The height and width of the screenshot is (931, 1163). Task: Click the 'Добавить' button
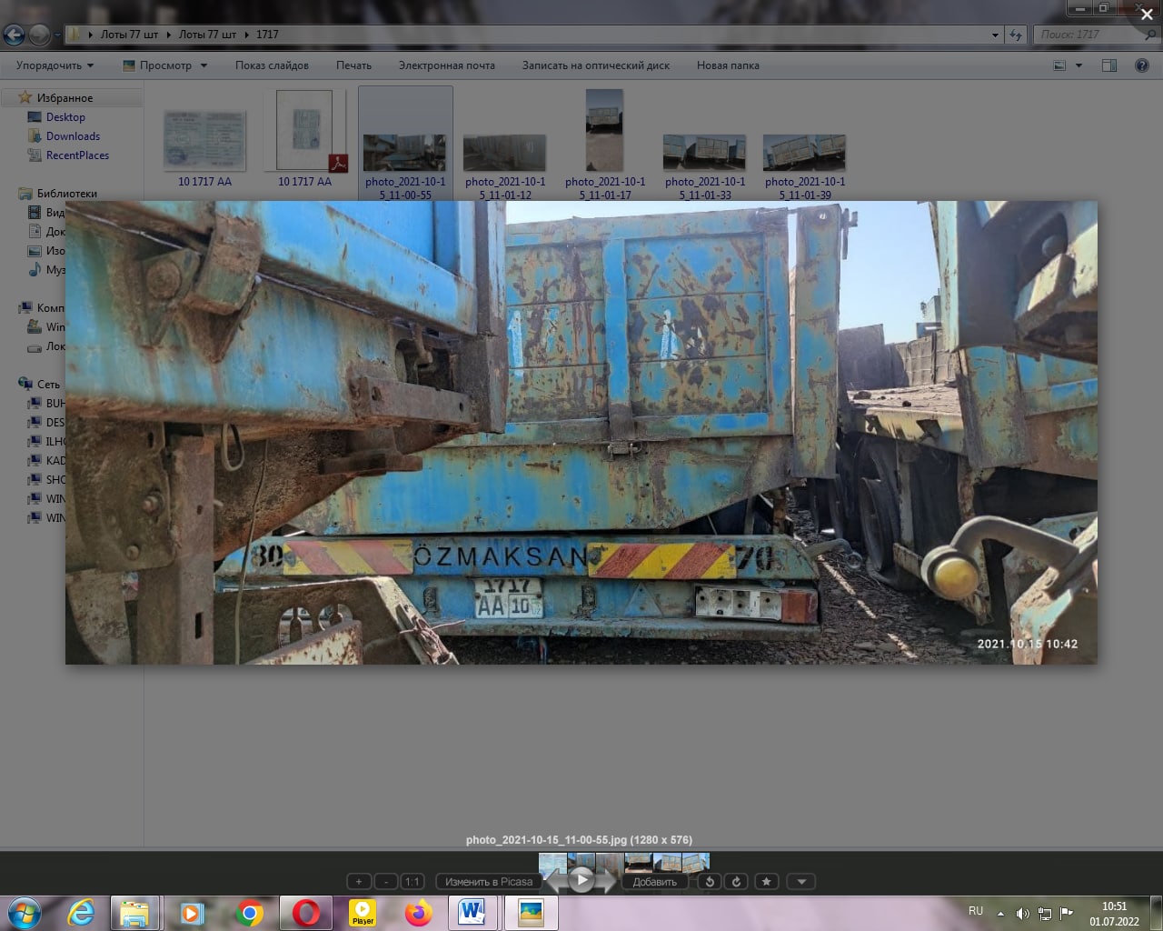655,881
